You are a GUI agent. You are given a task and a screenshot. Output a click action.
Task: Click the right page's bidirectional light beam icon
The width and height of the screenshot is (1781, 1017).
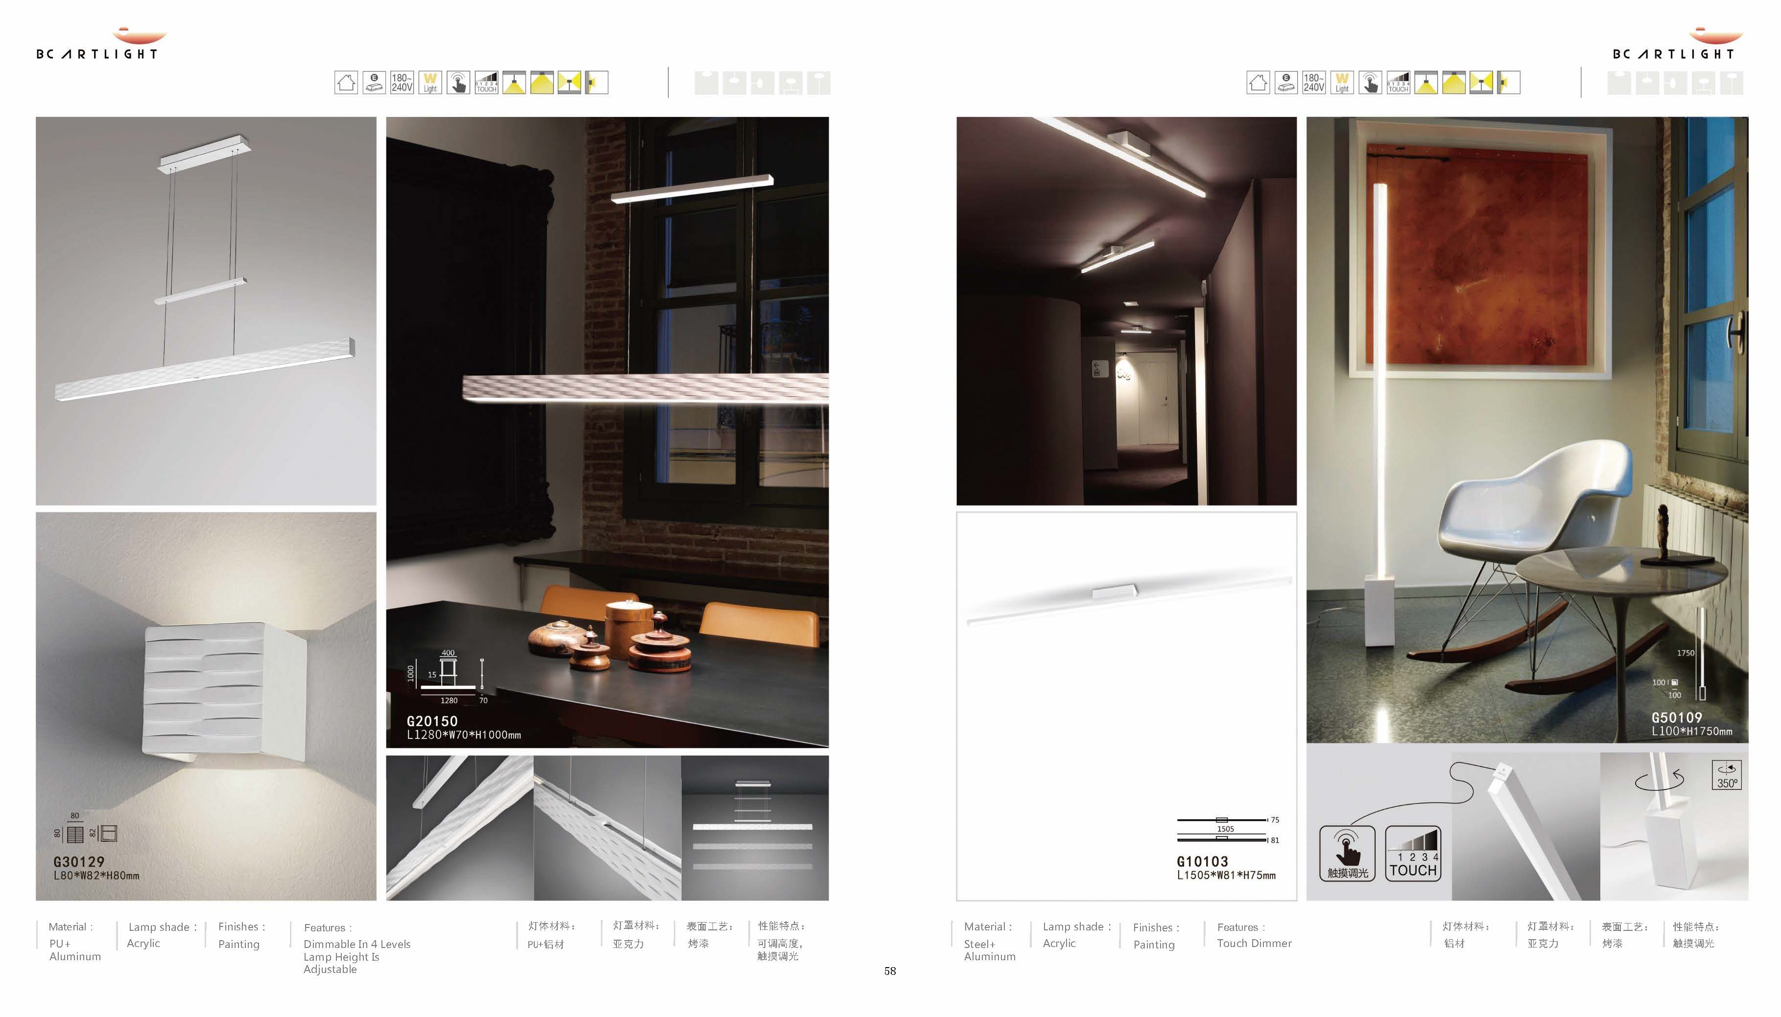[x=1480, y=82]
